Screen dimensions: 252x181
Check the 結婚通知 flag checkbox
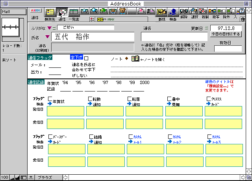(91, 136)
